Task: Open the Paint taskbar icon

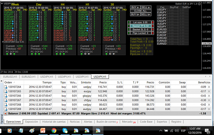Action: point(32,131)
